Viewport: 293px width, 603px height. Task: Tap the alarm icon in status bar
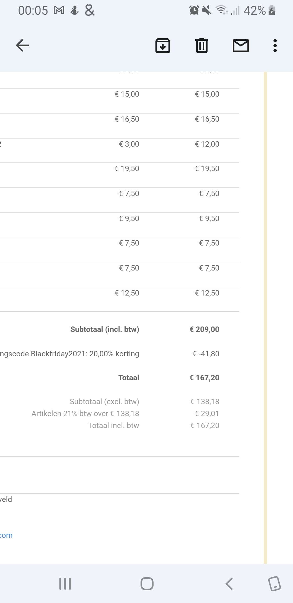(x=194, y=11)
